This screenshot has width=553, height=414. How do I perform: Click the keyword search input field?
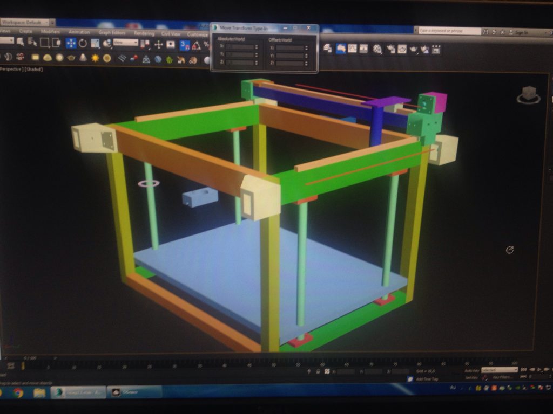pyautogui.click(x=448, y=31)
